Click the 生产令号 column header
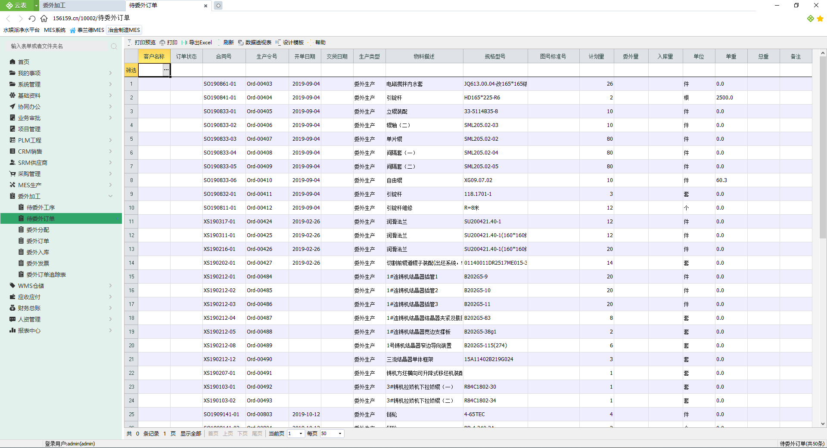The height and width of the screenshot is (448, 827). point(267,56)
